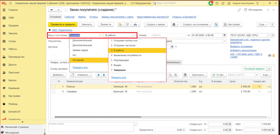Screen dimensions: 280x135
Task: Click the horizontal scrollbar of items table
Action: click(98, 117)
